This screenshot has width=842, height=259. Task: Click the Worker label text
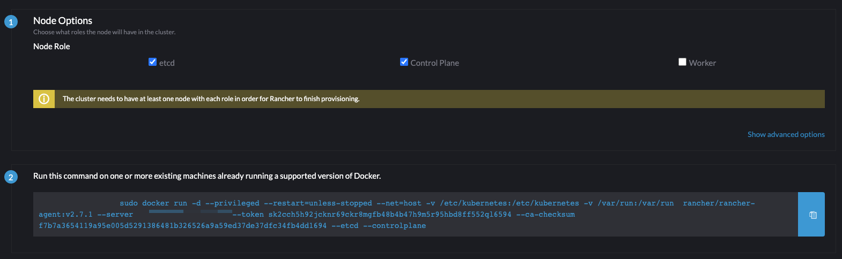pos(702,63)
